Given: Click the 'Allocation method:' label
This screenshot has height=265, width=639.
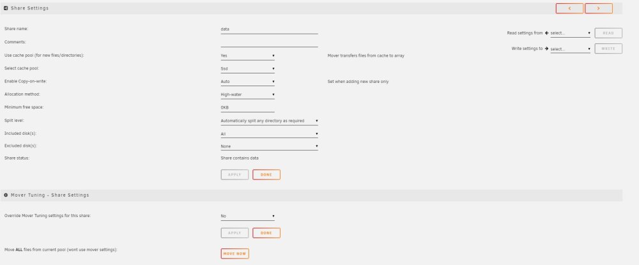Looking at the screenshot, I should coord(22,95).
